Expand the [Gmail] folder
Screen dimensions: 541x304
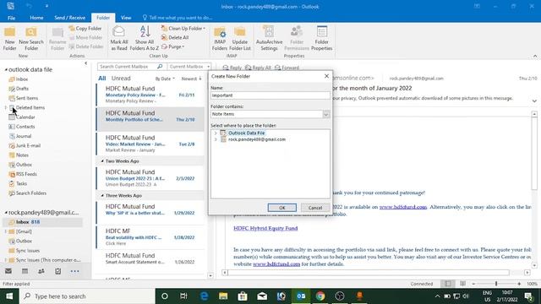pos(6,231)
